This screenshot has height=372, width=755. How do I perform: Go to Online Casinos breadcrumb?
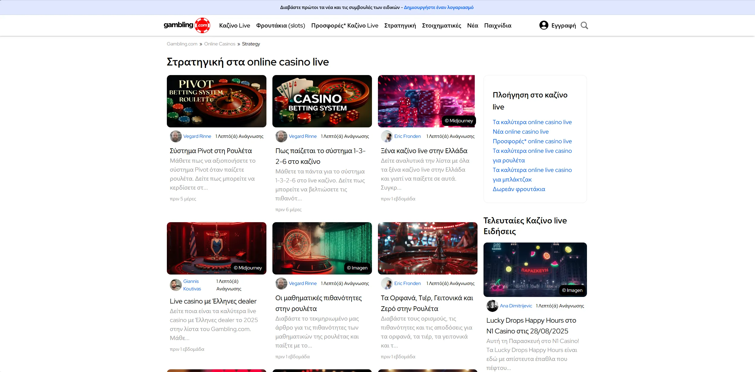[x=220, y=44]
